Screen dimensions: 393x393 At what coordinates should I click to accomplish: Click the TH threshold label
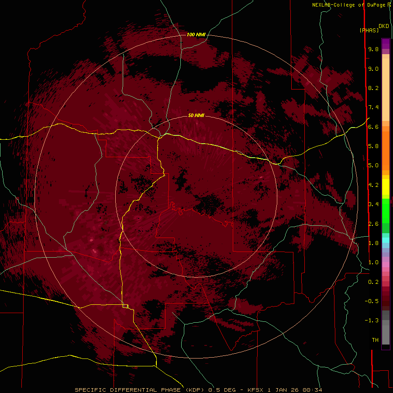(x=375, y=340)
